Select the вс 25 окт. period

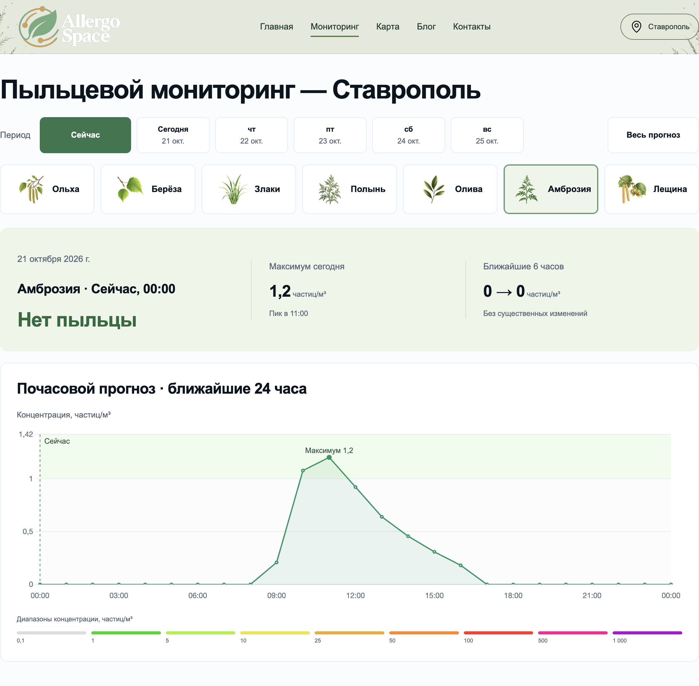pyautogui.click(x=487, y=135)
